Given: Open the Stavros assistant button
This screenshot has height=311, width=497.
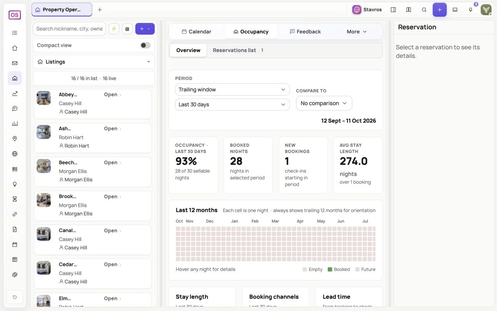Looking at the screenshot, I should (367, 10).
